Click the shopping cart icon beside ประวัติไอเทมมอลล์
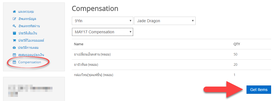 click(x=14, y=41)
